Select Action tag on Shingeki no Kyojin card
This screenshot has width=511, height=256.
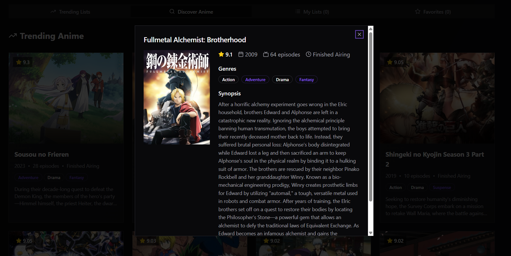pos(396,188)
